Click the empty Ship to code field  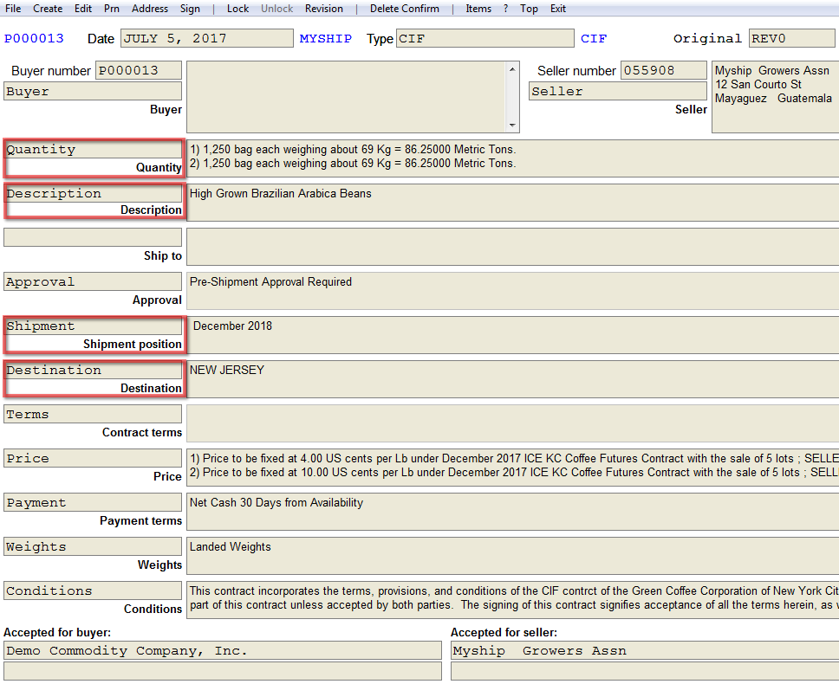93,237
